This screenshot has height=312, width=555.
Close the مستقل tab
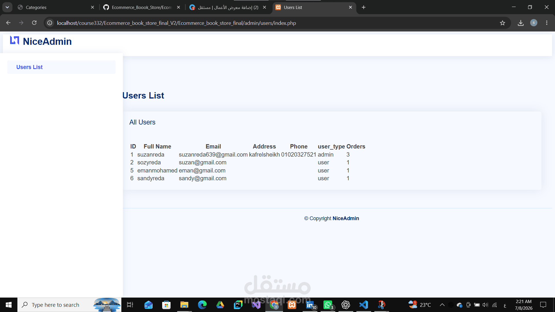click(x=264, y=7)
